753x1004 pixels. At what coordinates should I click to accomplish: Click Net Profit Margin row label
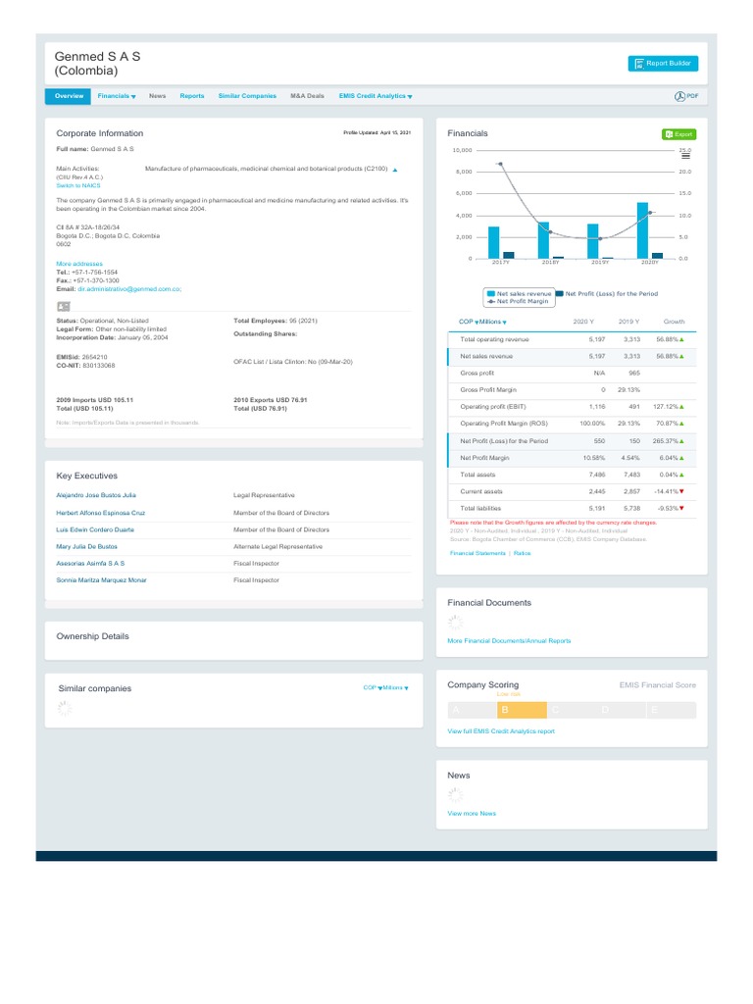point(484,459)
